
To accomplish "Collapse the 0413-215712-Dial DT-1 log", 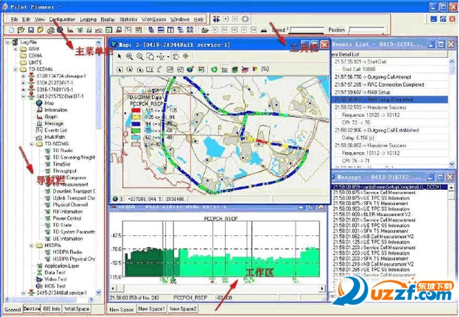I will click(23, 96).
